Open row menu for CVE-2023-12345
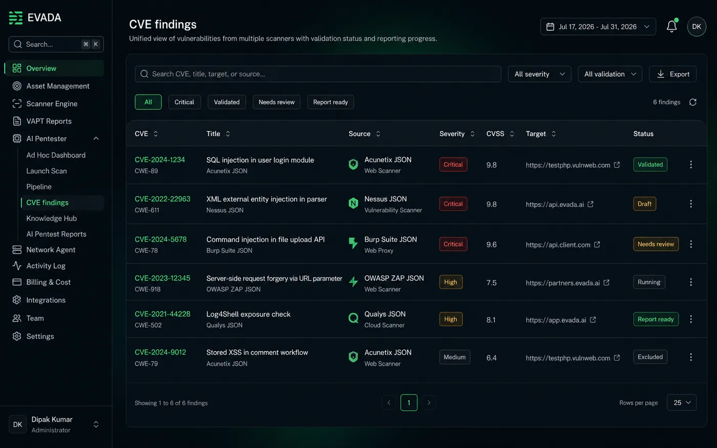717x448 pixels. (691, 282)
